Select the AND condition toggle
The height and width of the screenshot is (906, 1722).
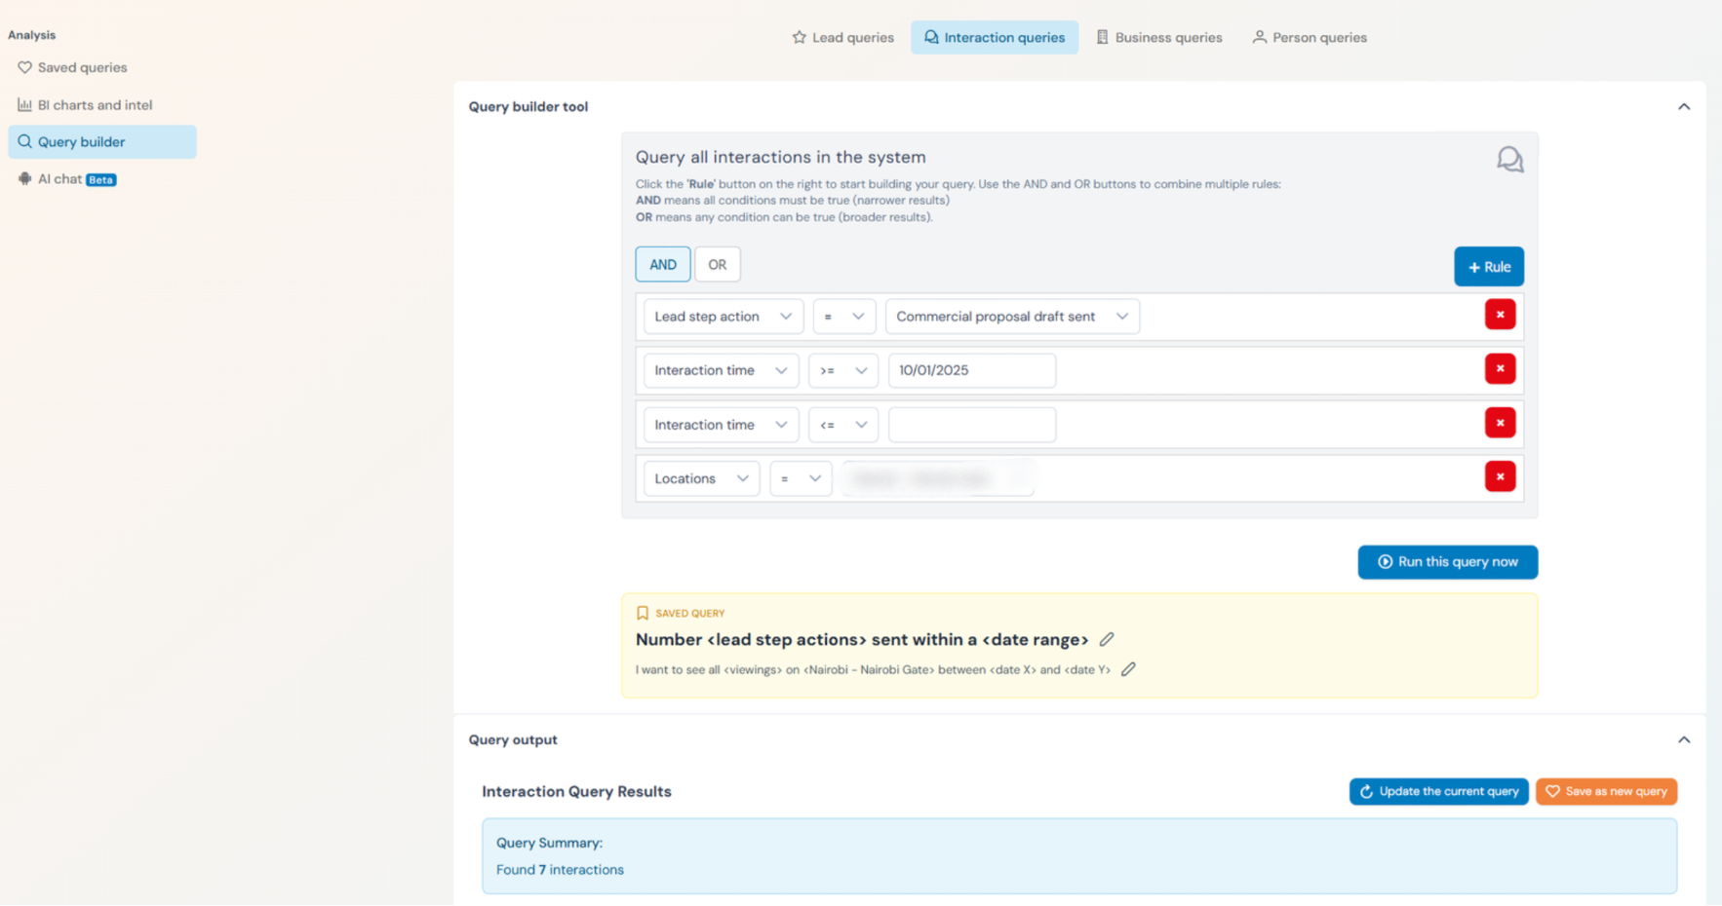(662, 265)
